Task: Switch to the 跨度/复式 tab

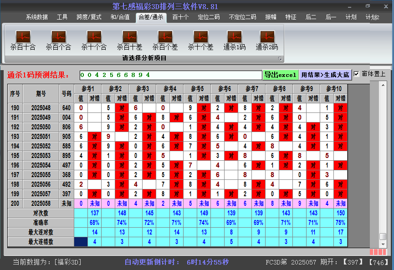Action: click(89, 17)
